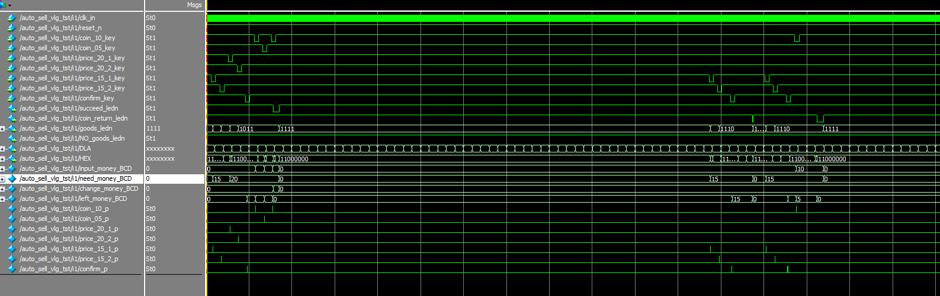This screenshot has width=940, height=296.
Task: Select the confirm_p signal name
Action: click(63, 269)
